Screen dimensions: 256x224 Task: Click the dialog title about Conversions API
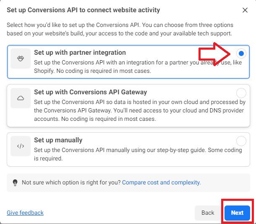pos(83,10)
